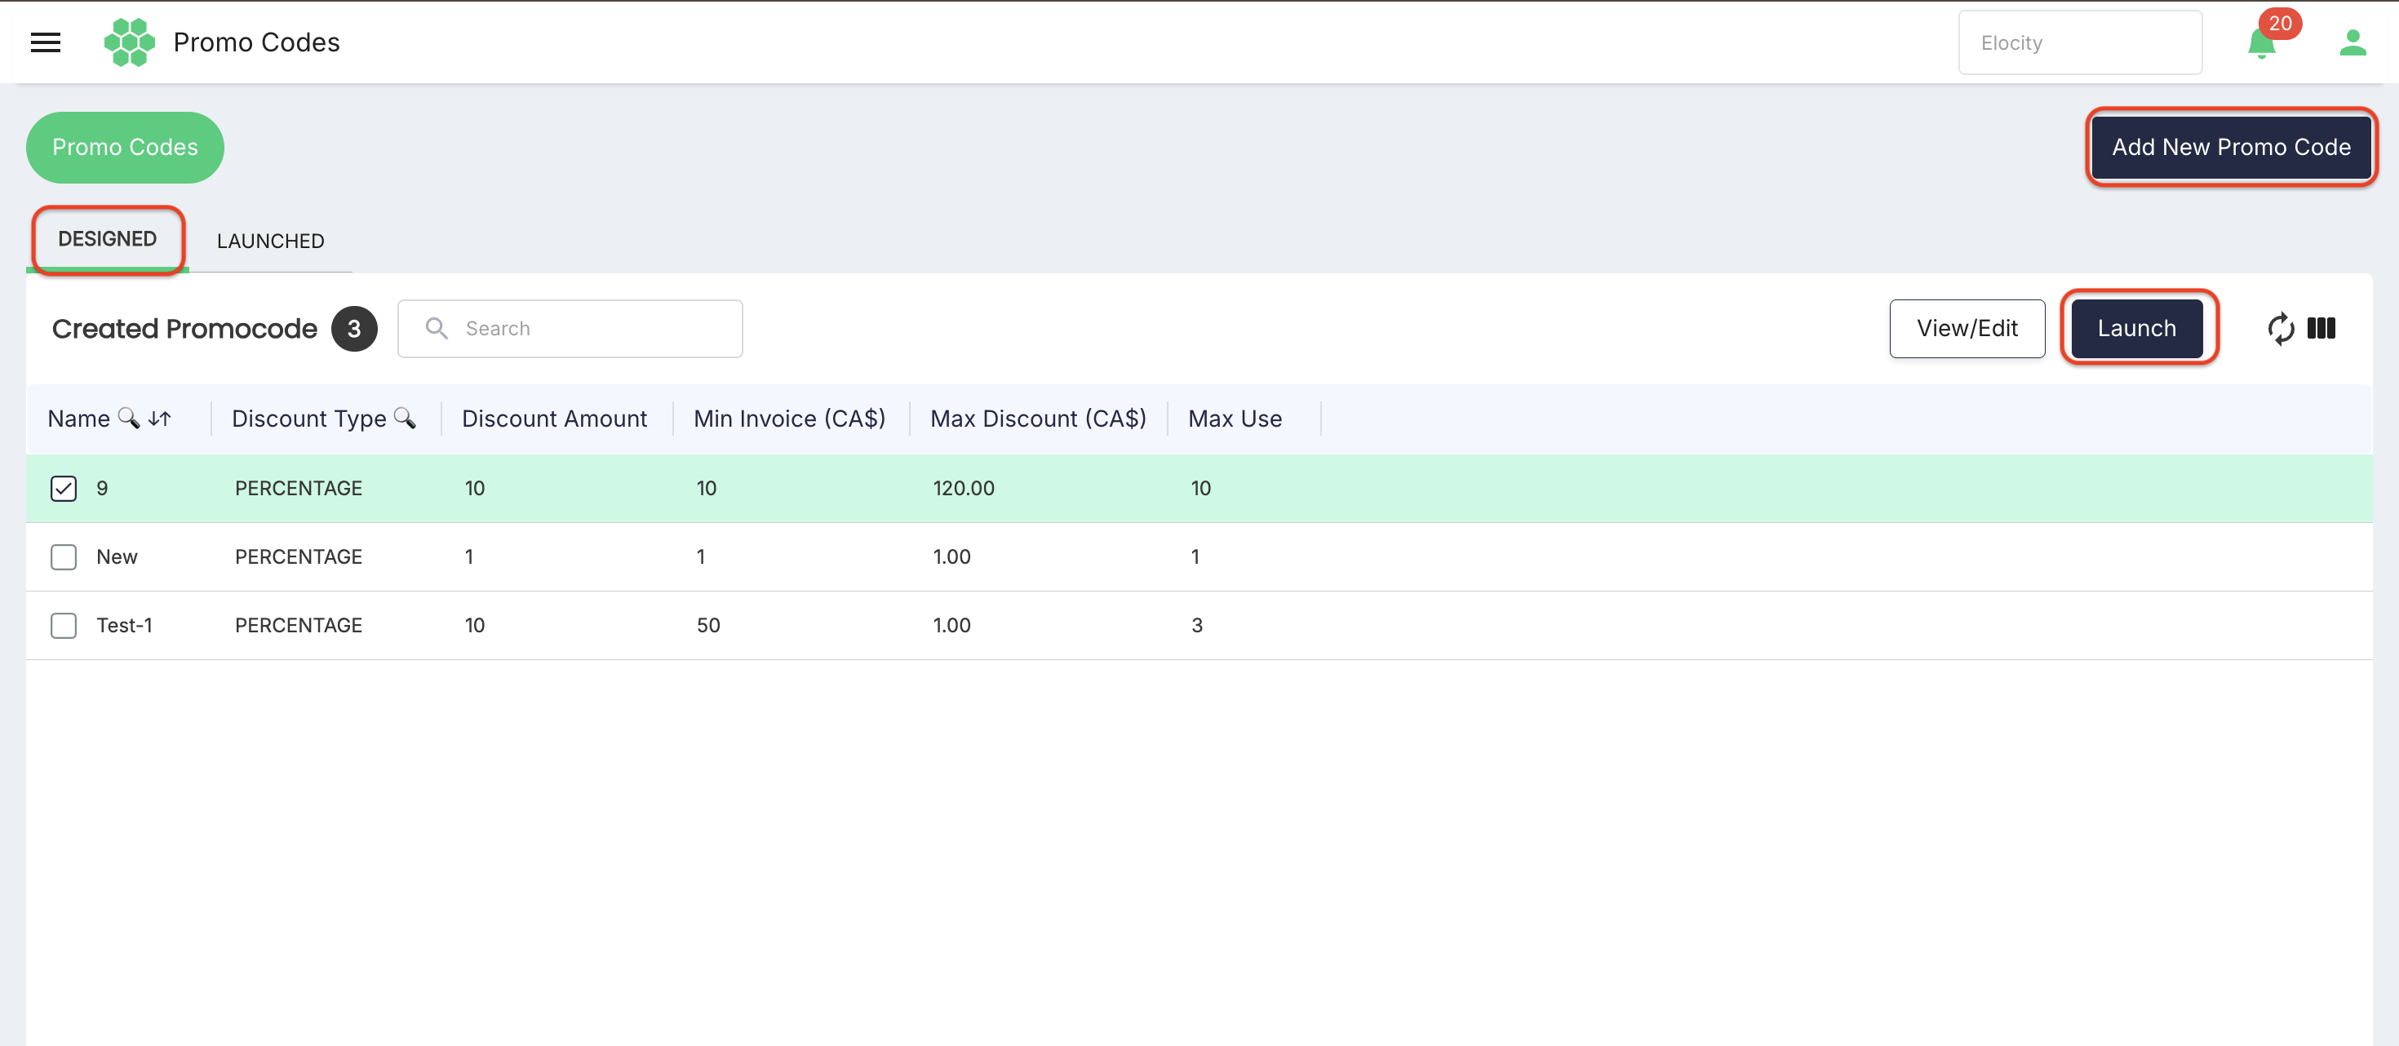The image size is (2399, 1046).
Task: Uncheck the checkbox for promo code 9
Action: click(x=64, y=488)
